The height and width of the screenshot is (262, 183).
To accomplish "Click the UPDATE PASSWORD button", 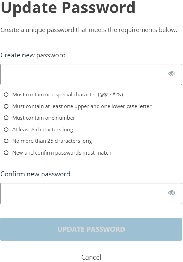I will pyautogui.click(x=91, y=229).
